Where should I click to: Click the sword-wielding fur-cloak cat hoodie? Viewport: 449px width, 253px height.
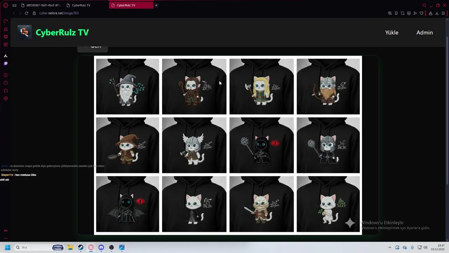pyautogui.click(x=261, y=204)
